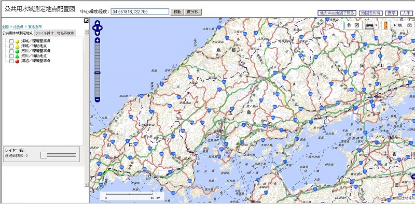The image size is (415, 204).
Task: Click the green triangle icon for 河川／補助地点
Action: [x=17, y=56]
